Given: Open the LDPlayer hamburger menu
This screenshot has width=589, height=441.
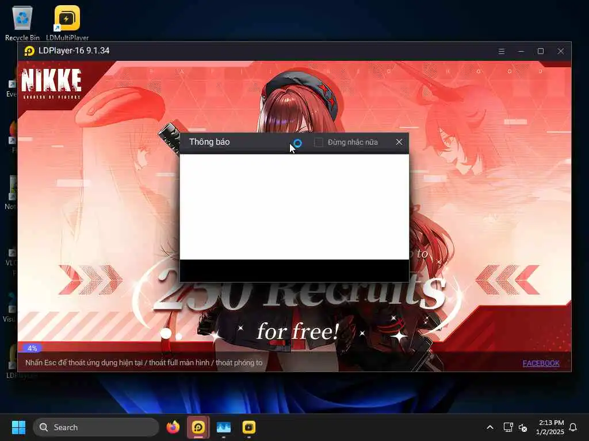Looking at the screenshot, I should [x=501, y=51].
